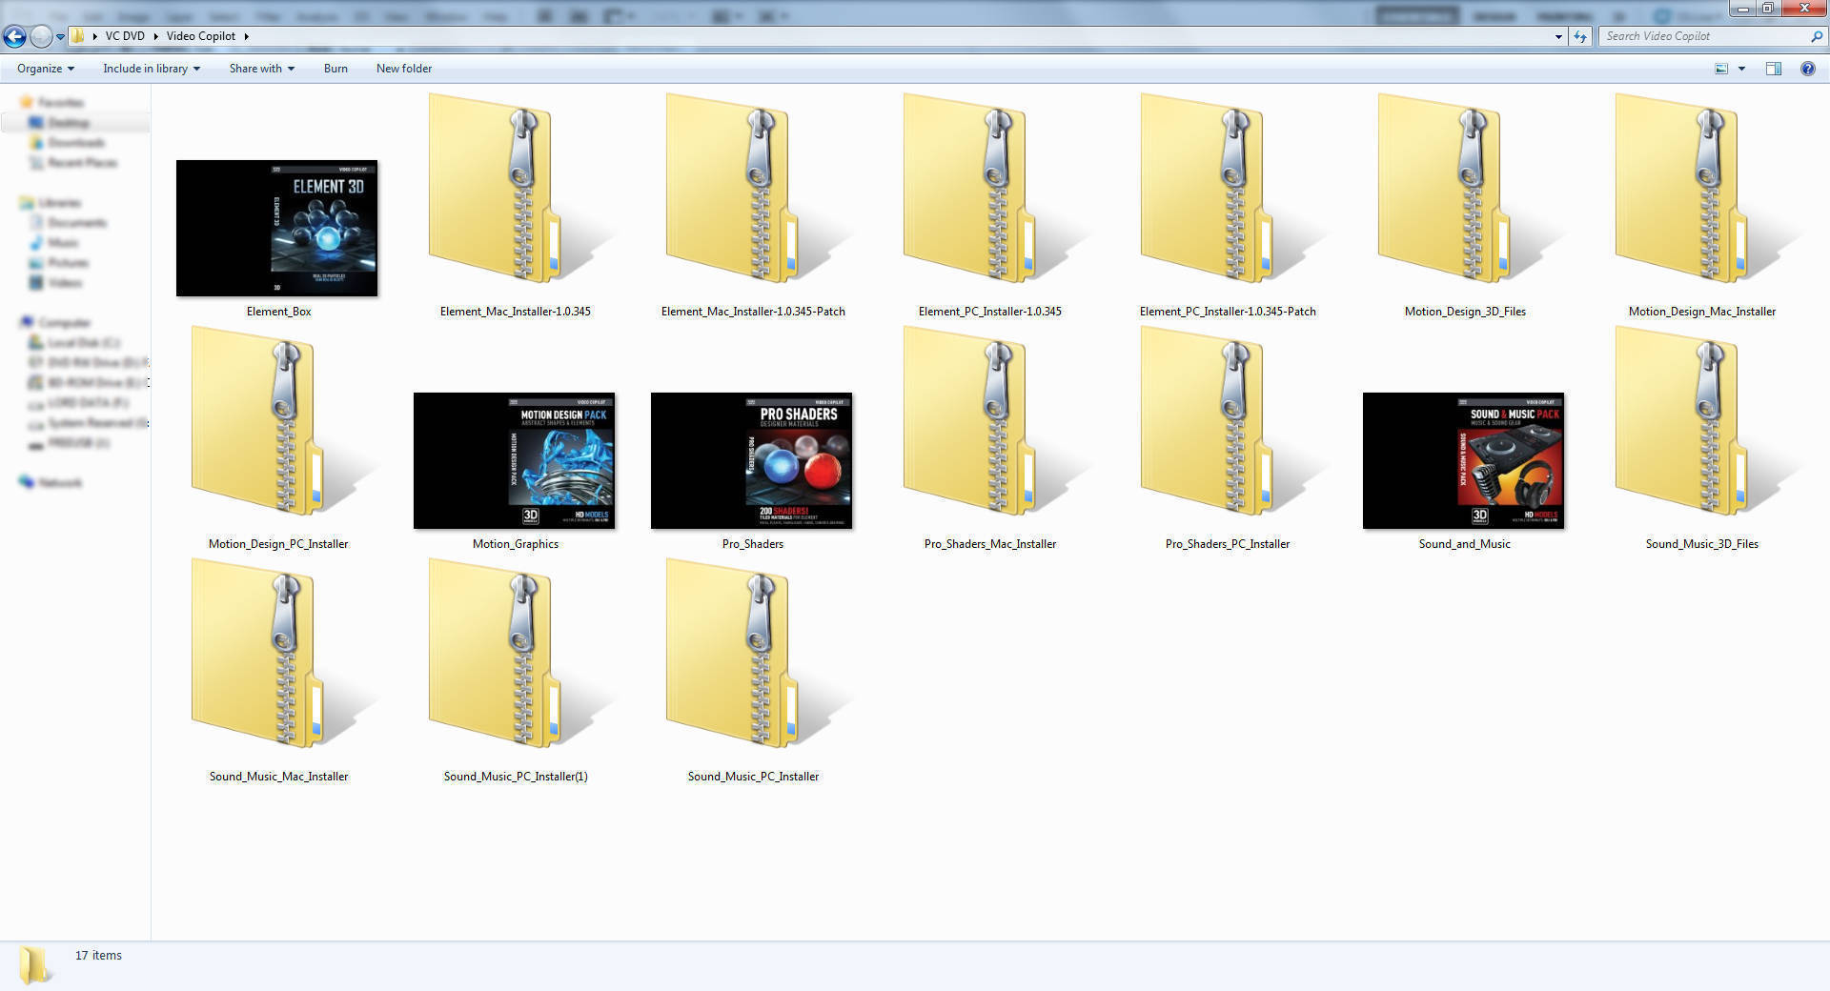
Task: Open the view options dropdown arrow
Action: (1741, 69)
